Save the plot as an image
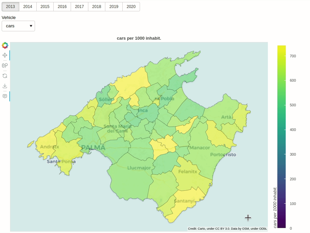This screenshot has height=233, width=310. coord(5,86)
